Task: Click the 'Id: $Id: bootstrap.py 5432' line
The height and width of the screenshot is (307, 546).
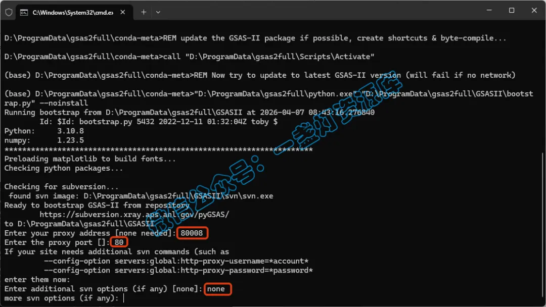Action: [x=158, y=122]
